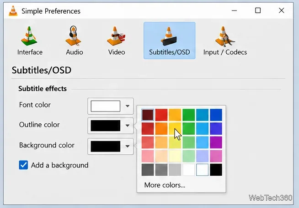Viewport: 299px width, 208px height.
Task: Pick the light orange swatch in third row
Action: [x=161, y=142]
